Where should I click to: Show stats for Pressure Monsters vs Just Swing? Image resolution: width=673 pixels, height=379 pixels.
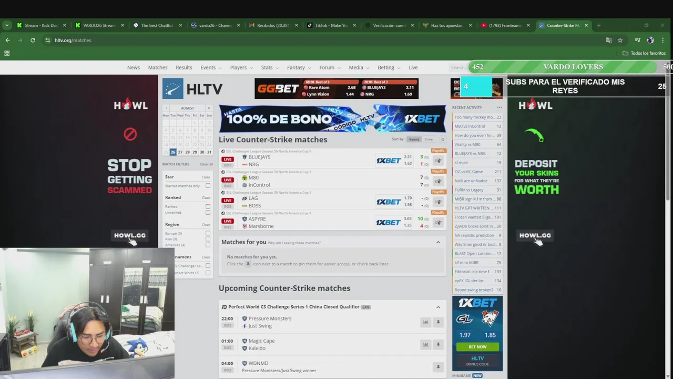425,322
